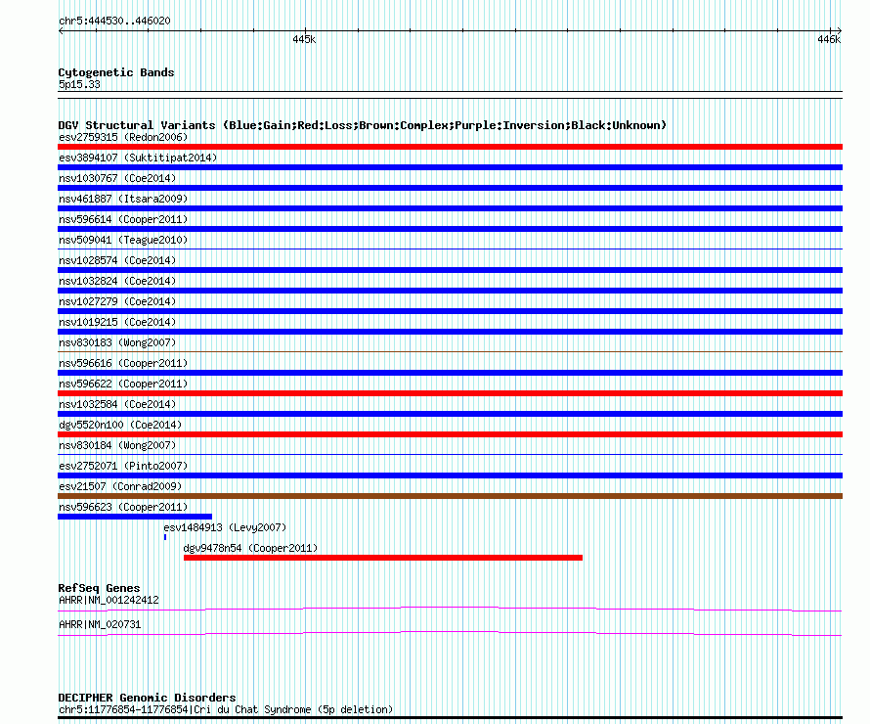Open nsv509041 (Teague2010) label
The image size is (870, 724).
(x=123, y=240)
